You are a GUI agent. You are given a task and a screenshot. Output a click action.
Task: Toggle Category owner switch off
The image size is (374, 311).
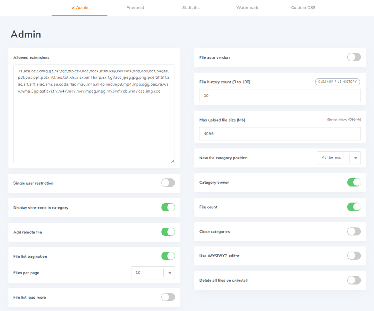click(x=354, y=183)
